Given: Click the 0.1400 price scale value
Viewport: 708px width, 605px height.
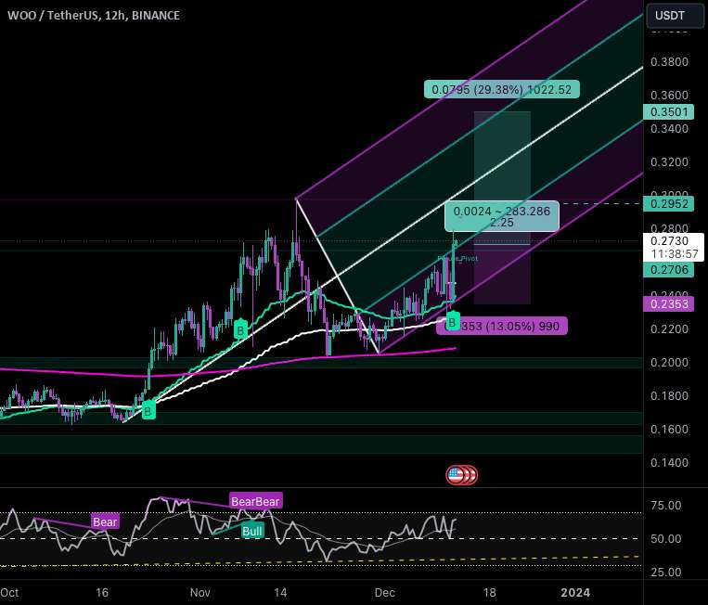Looking at the screenshot, I should point(669,462).
